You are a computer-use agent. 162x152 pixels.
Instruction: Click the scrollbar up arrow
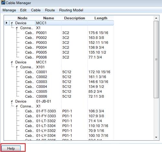(x=156, y=18)
